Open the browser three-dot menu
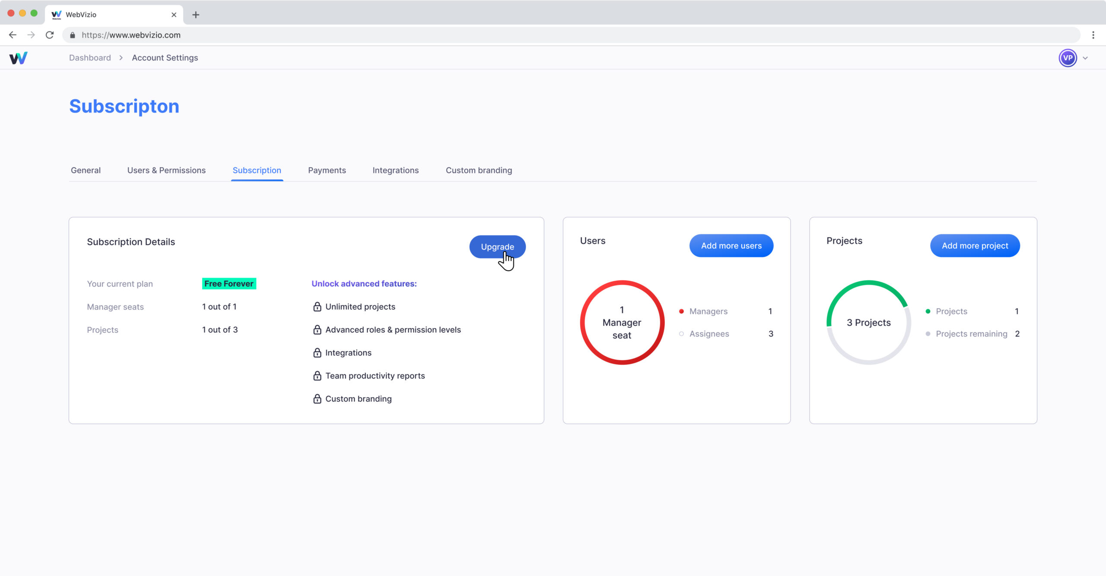 1093,35
